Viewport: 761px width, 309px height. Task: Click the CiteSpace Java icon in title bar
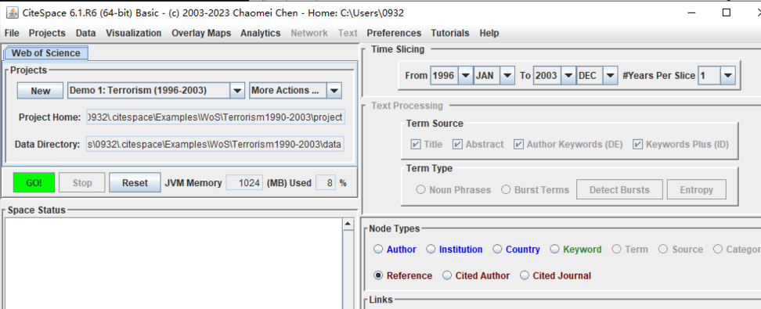coord(13,13)
